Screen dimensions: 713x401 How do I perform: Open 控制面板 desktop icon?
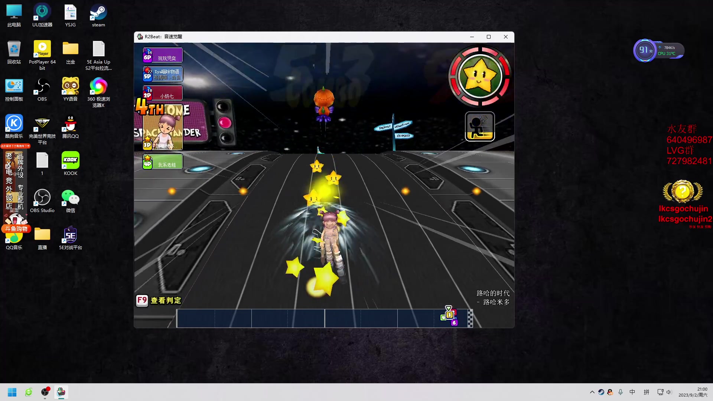(x=14, y=89)
